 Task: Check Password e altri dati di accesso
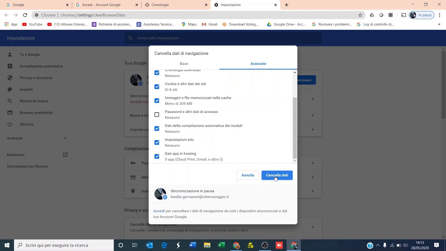(x=157, y=114)
